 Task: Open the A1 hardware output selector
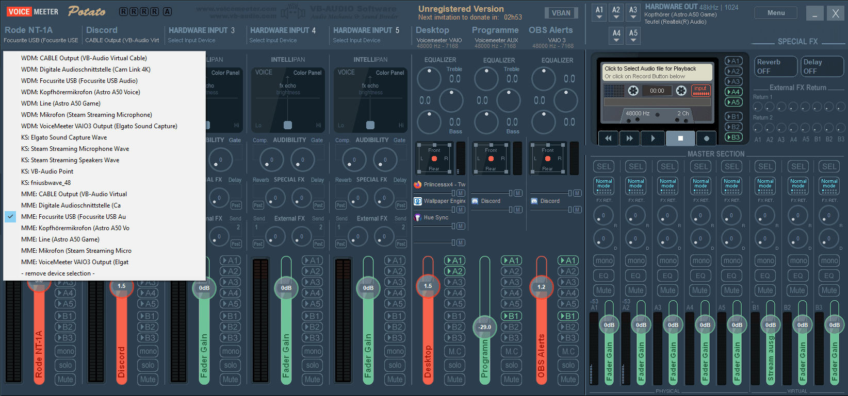pyautogui.click(x=599, y=13)
